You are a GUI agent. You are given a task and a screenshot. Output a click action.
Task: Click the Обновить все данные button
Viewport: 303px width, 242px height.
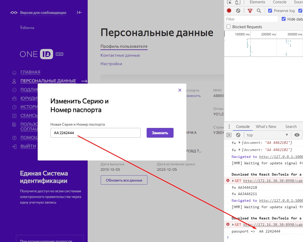click(124, 180)
